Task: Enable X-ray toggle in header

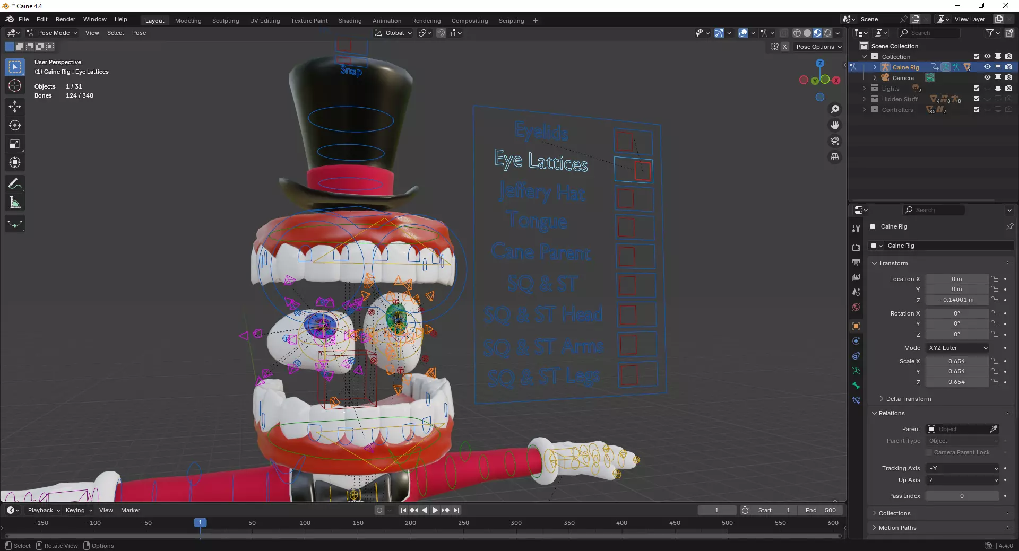Action: pyautogui.click(x=784, y=33)
